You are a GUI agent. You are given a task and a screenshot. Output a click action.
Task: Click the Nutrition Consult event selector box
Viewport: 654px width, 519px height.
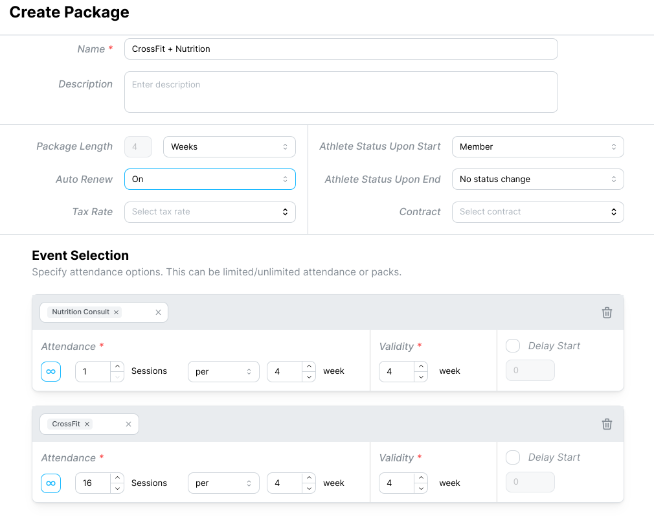[x=104, y=312]
